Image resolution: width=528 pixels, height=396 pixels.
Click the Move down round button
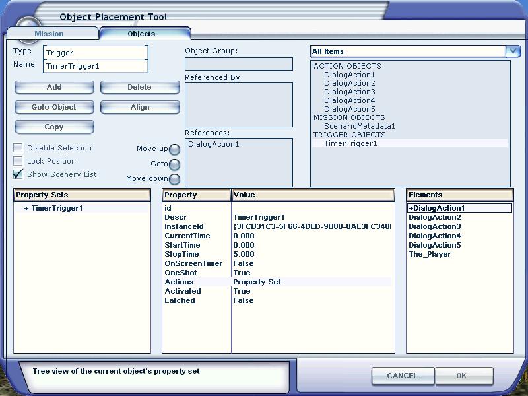[174, 179]
